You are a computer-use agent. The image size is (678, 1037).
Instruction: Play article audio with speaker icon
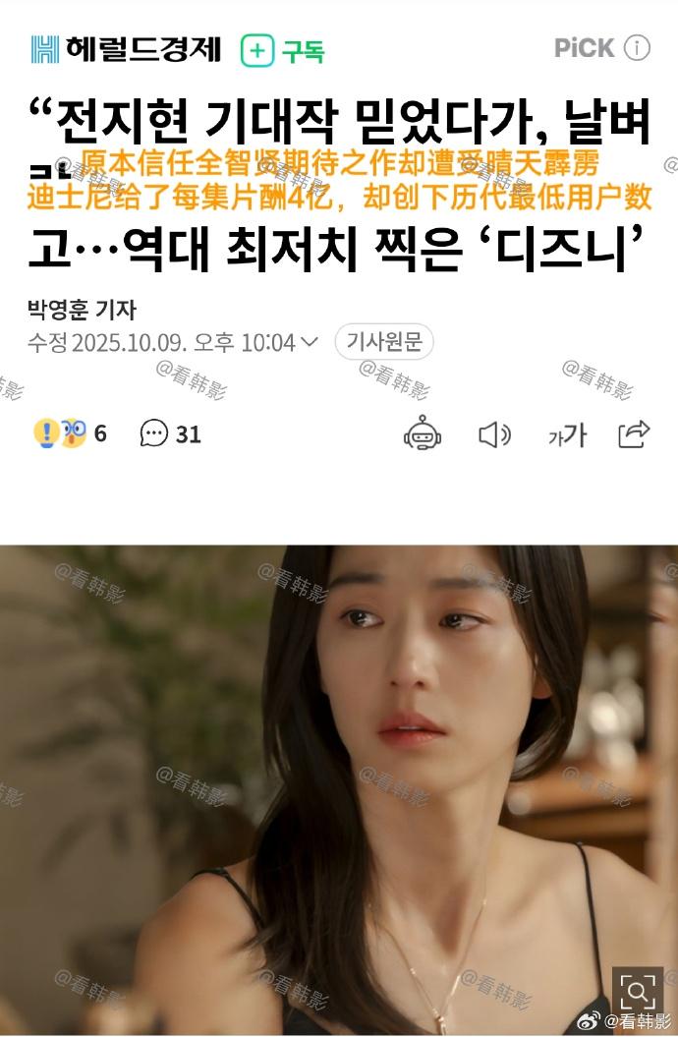(494, 434)
